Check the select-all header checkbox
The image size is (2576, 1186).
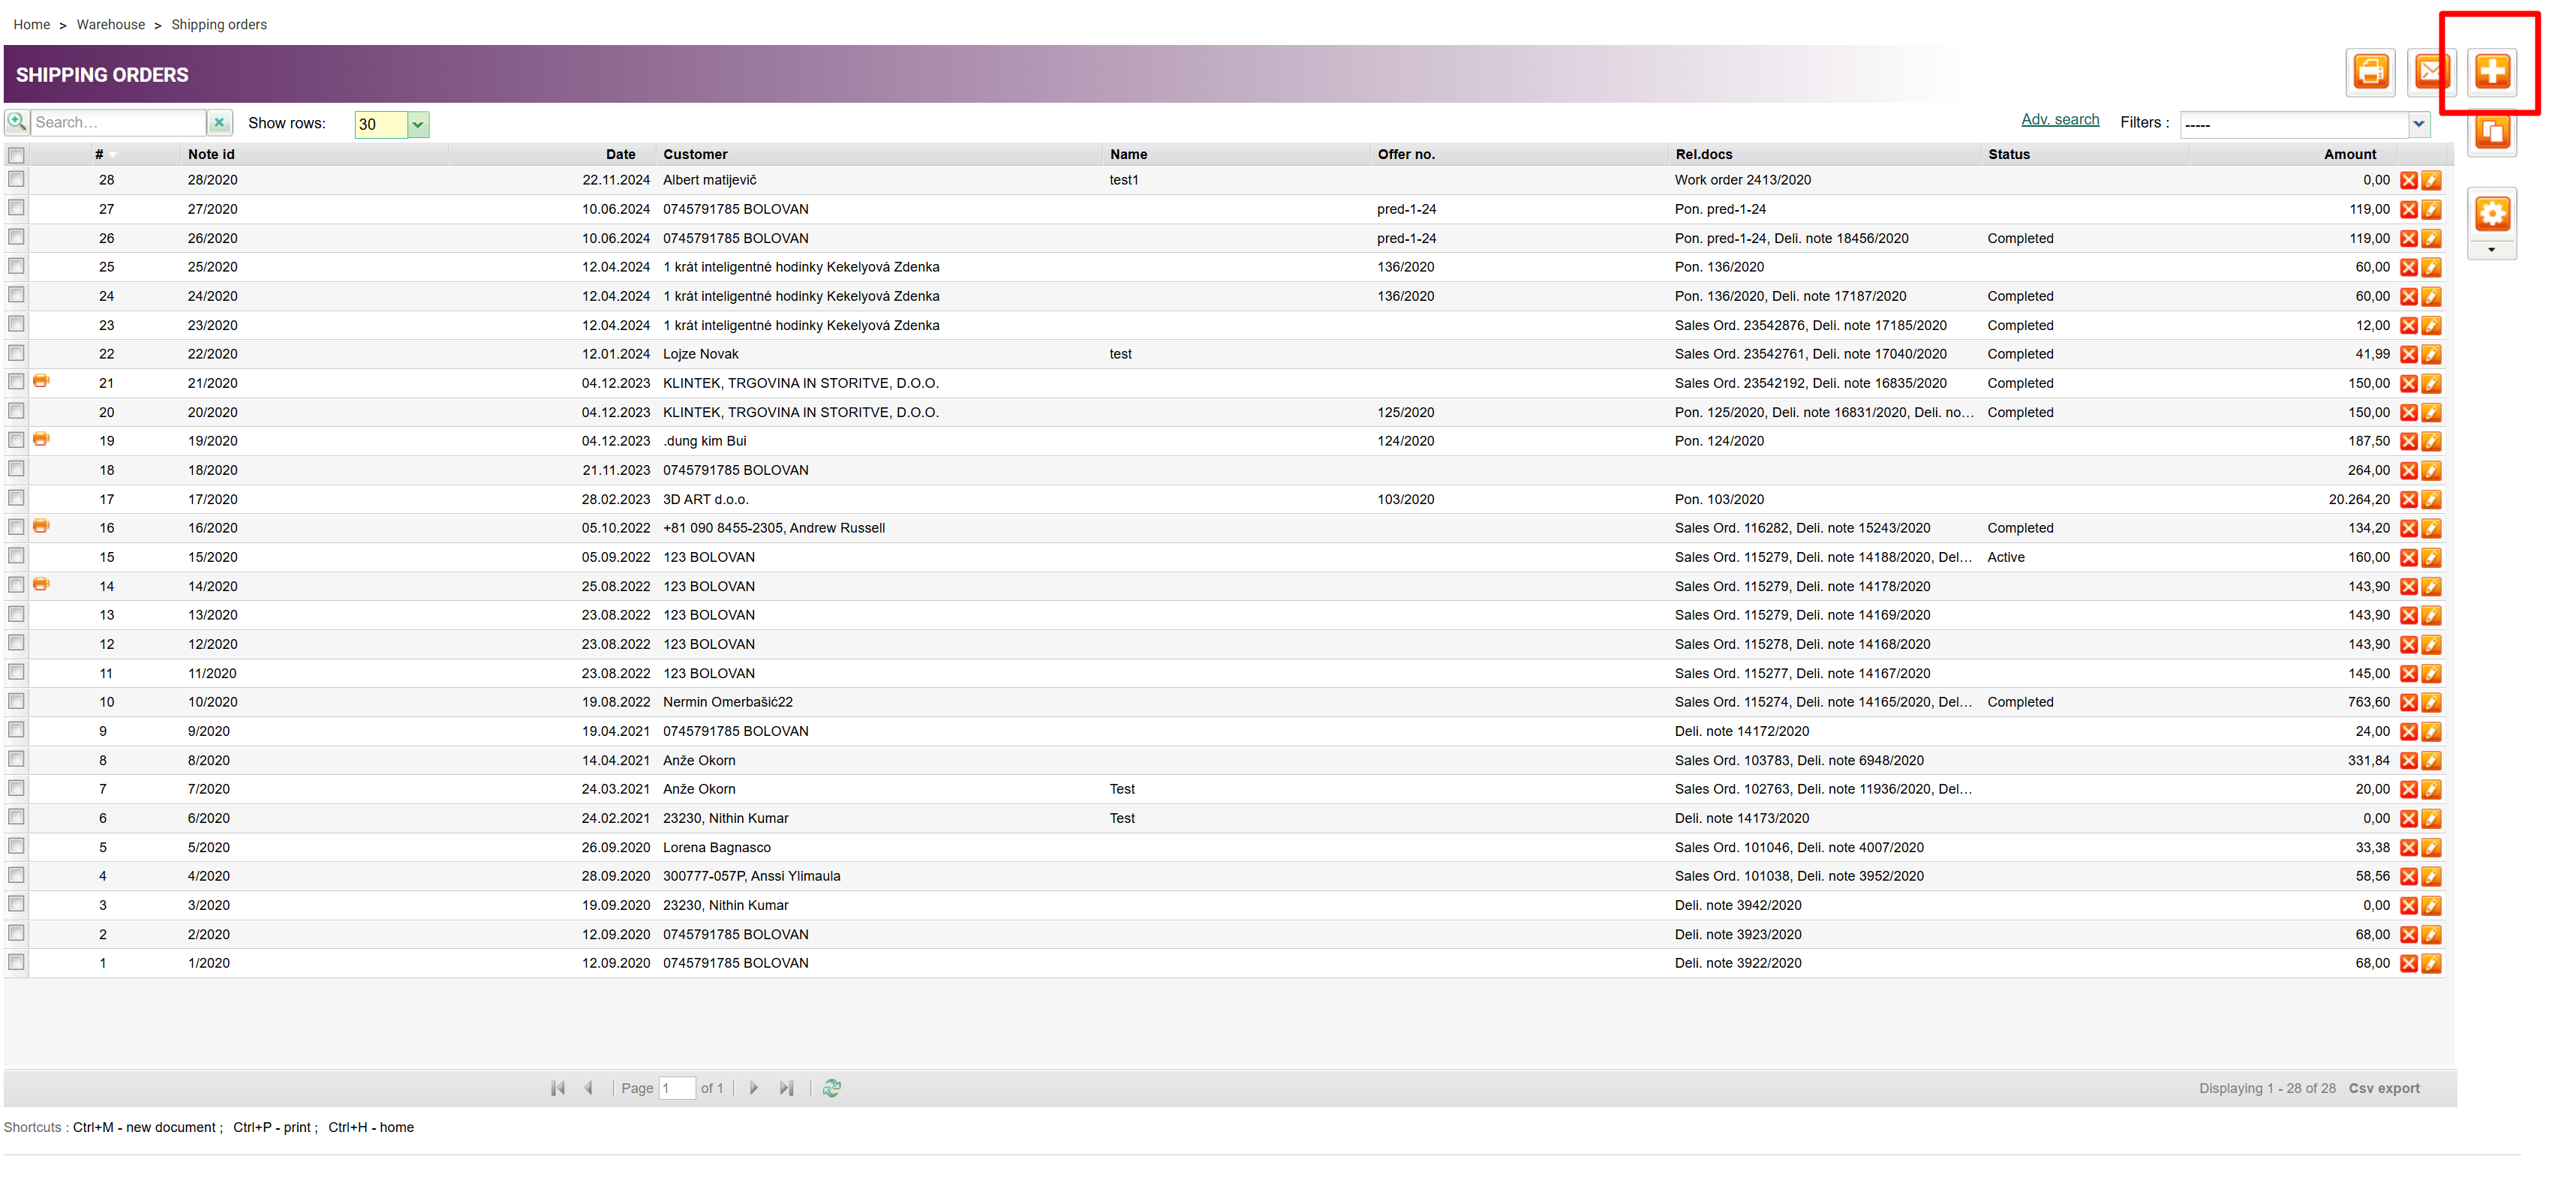tap(16, 155)
